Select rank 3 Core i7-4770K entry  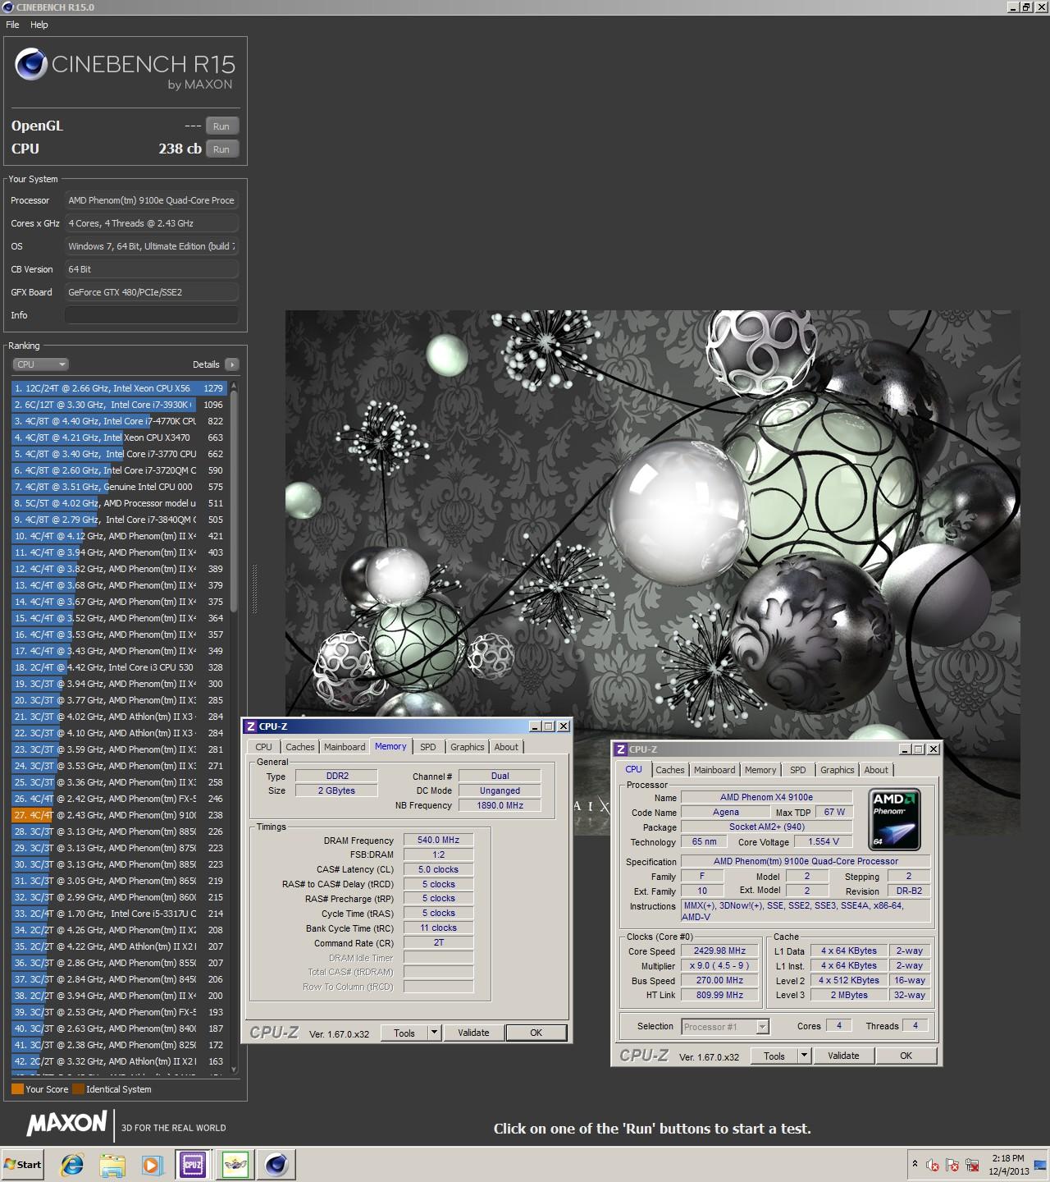(x=120, y=421)
